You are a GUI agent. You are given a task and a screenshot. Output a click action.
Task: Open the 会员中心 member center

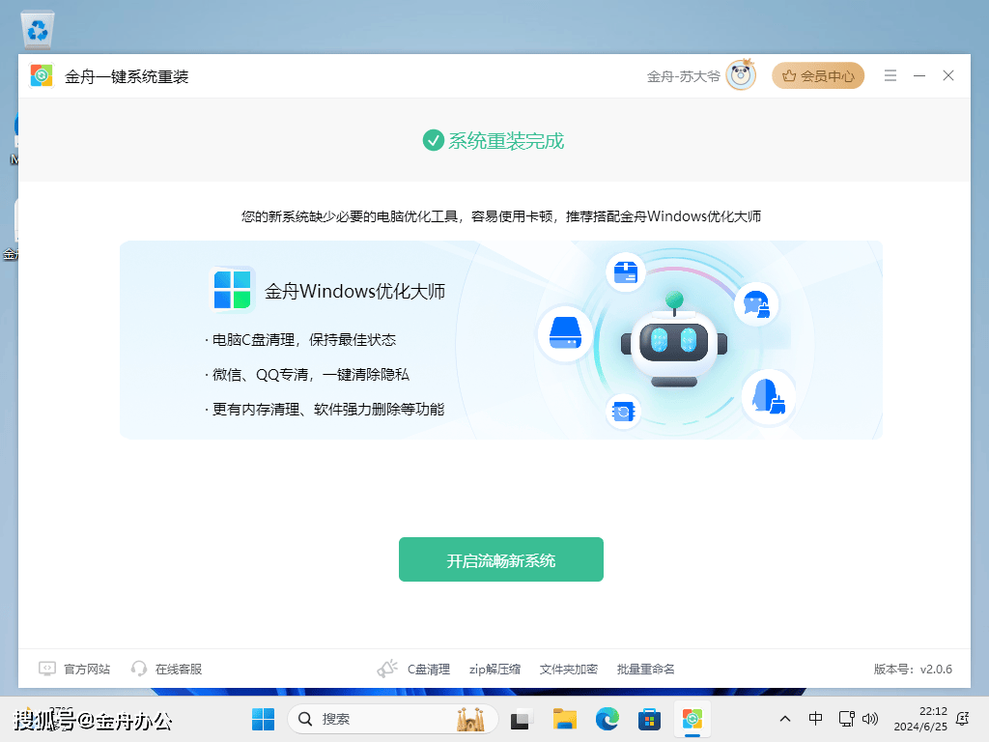point(818,75)
